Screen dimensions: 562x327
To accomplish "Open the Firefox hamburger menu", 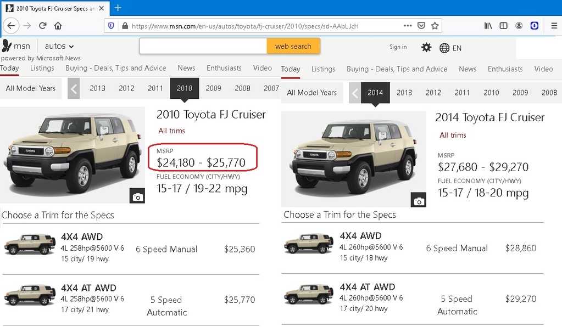I will [554, 26].
